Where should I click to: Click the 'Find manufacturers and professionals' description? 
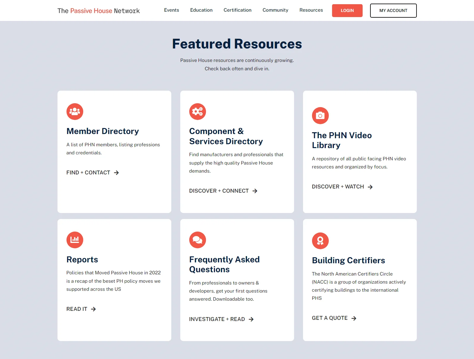[x=236, y=163]
